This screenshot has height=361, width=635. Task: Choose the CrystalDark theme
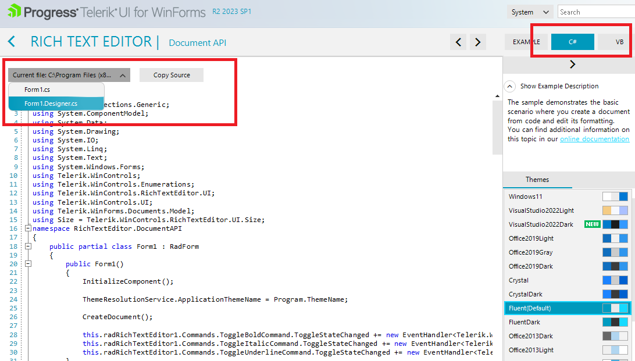tap(567, 294)
